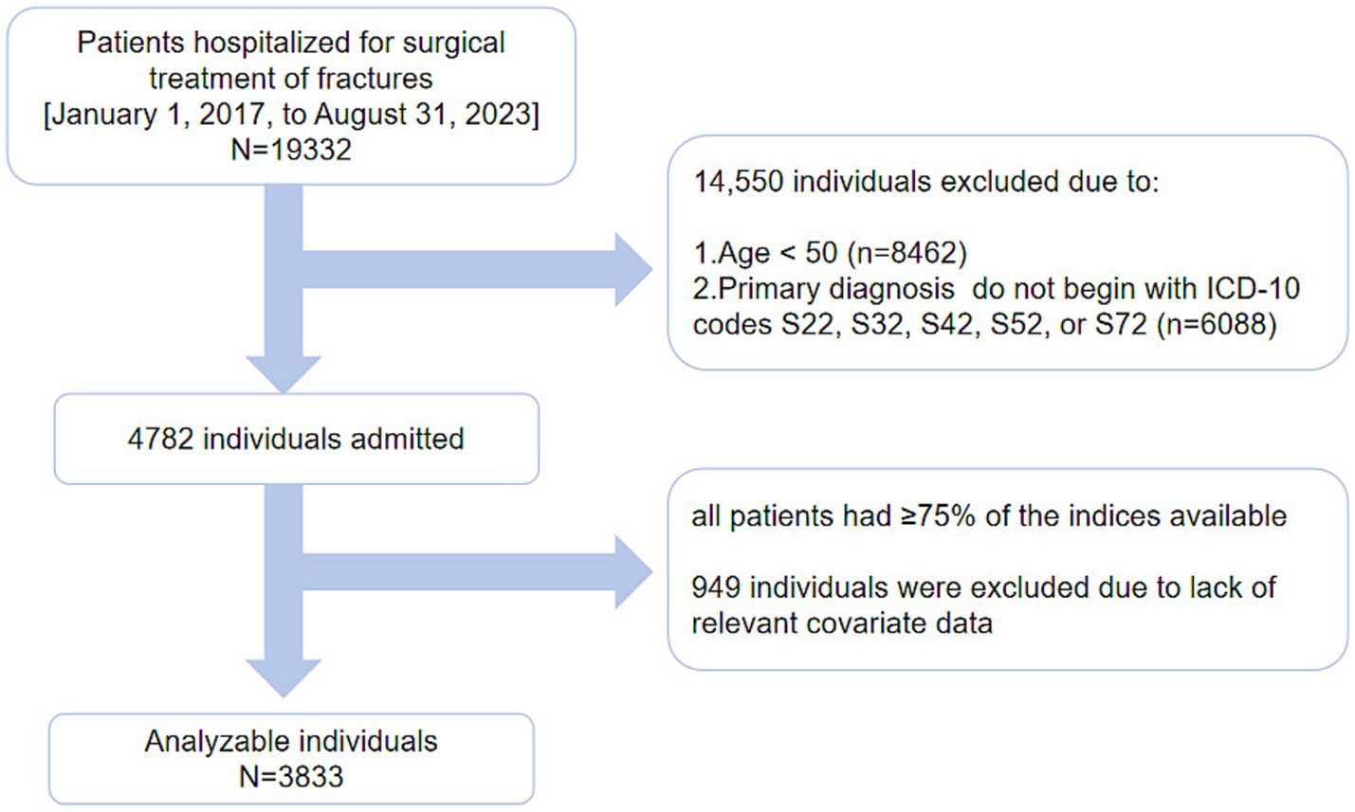This screenshot has height=812, width=1355.
Task: Click the down arrowhead above '4782 individuals admitted'
Action: (x=284, y=373)
